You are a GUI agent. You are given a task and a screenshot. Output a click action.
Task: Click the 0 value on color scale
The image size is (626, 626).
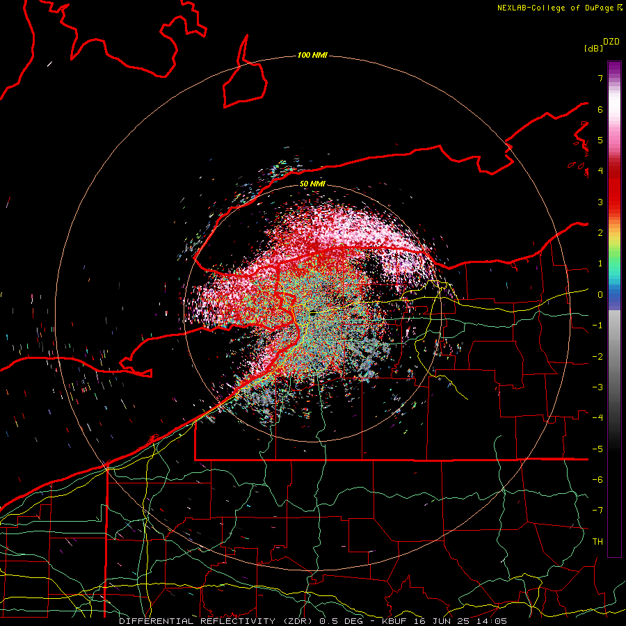[x=600, y=295]
